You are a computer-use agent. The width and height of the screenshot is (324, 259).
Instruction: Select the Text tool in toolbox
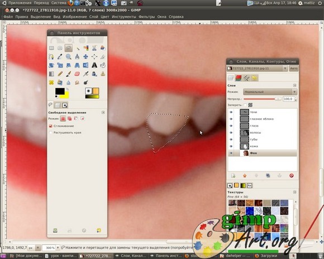94,65
